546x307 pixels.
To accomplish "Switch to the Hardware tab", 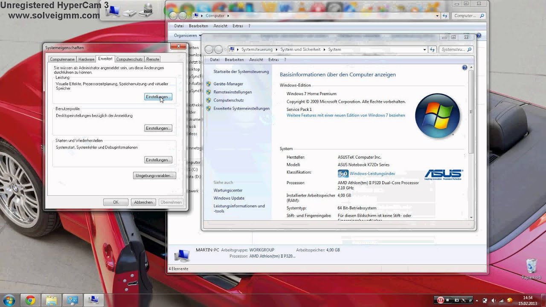I will (86, 59).
